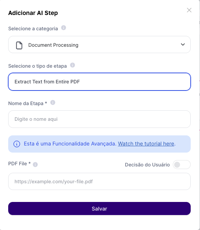Screen dimensions: 200x230
Task: Click the PDF File label text
Action: pyautogui.click(x=19, y=164)
